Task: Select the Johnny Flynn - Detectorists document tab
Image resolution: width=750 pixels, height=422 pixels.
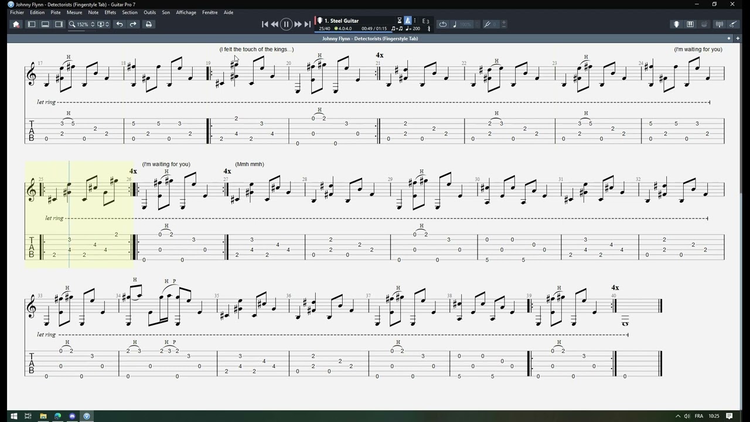Action: point(370,39)
